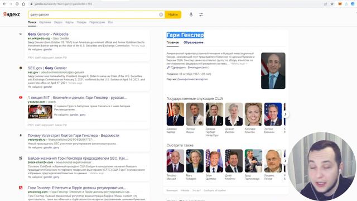Open the Образование tab in the info card
This screenshot has height=201, width=357.
pyautogui.click(x=194, y=42)
